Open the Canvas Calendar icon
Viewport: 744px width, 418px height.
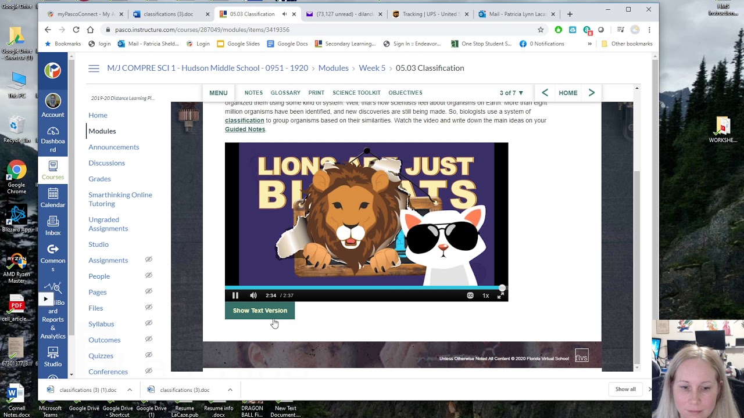53,199
